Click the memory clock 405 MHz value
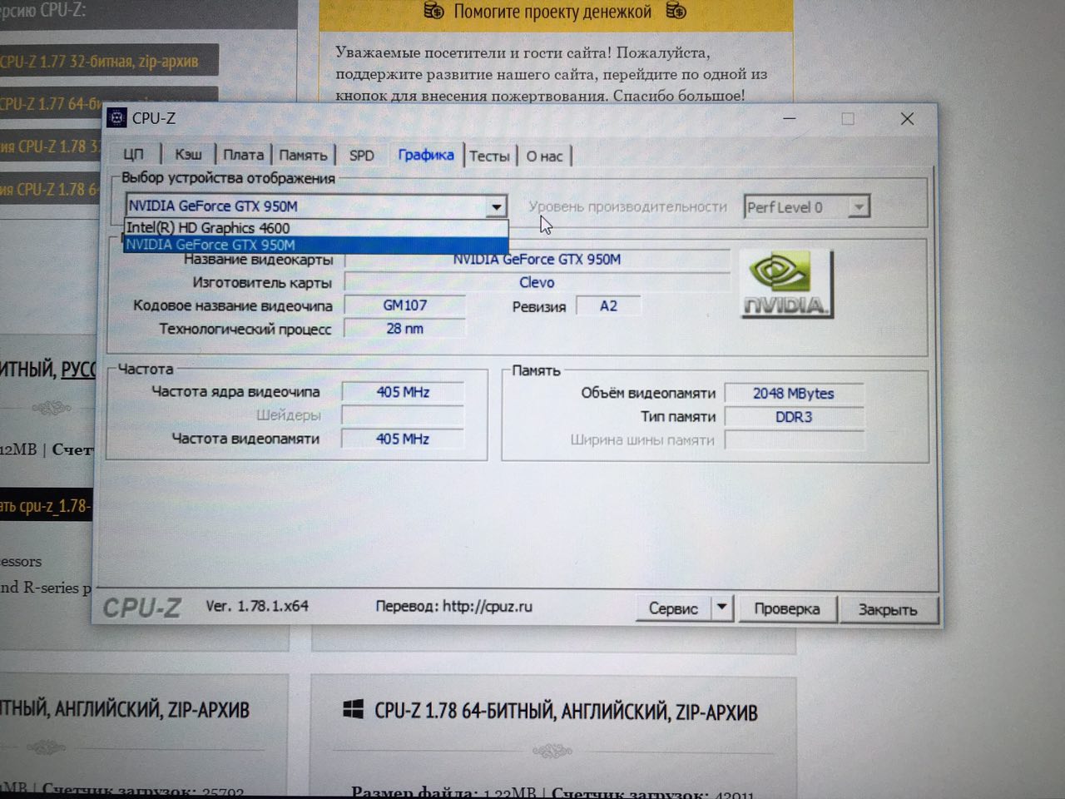This screenshot has width=1065, height=799. 403,439
